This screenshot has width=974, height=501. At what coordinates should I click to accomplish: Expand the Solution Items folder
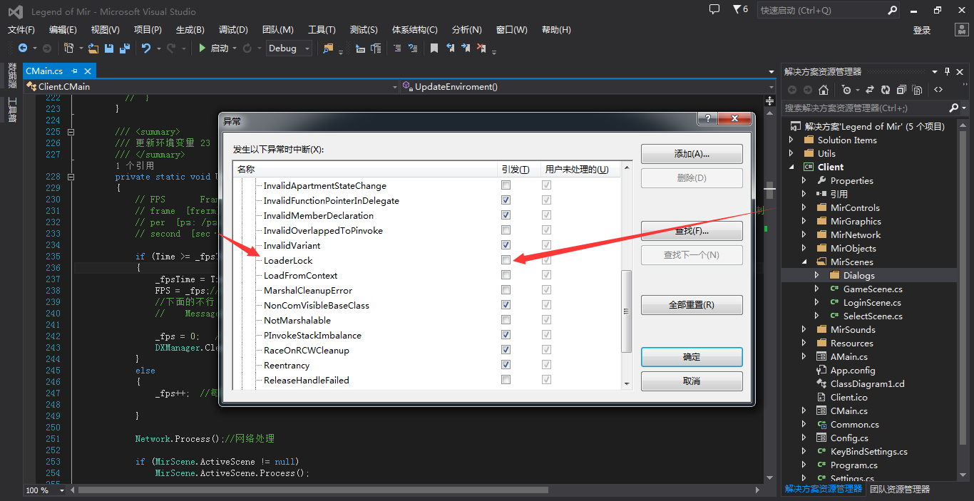[791, 140]
